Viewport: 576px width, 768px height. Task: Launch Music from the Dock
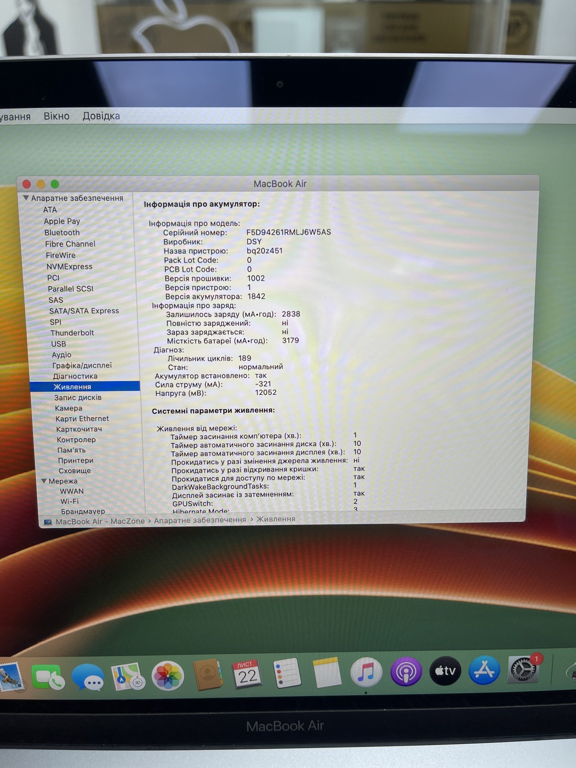point(366,672)
